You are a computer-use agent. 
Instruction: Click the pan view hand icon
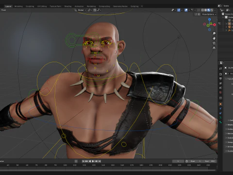214,38
